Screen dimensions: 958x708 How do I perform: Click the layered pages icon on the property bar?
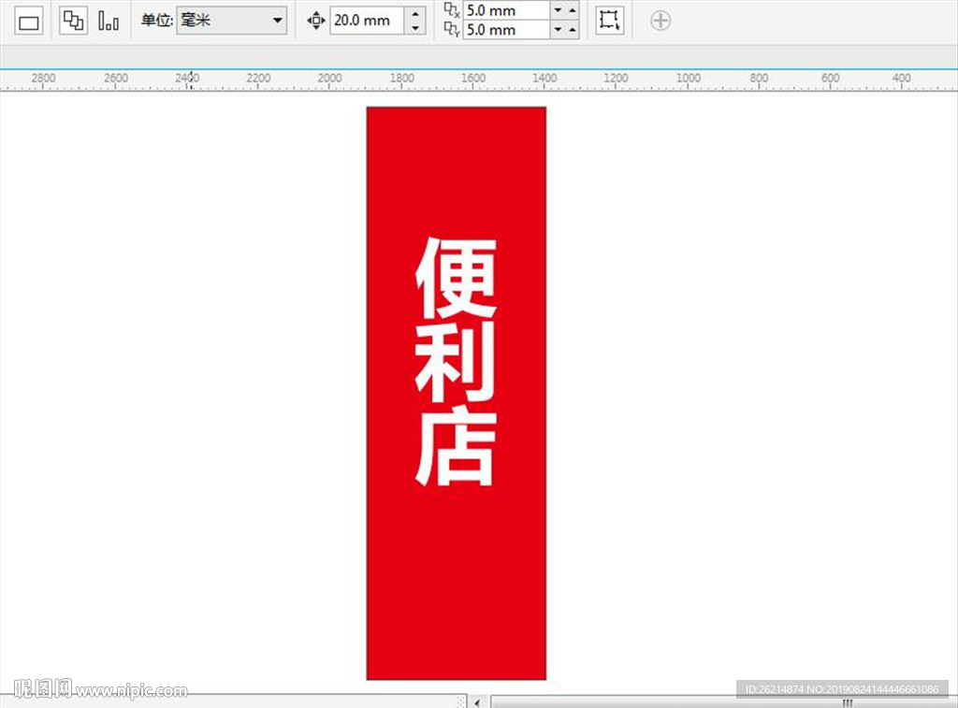[73, 20]
